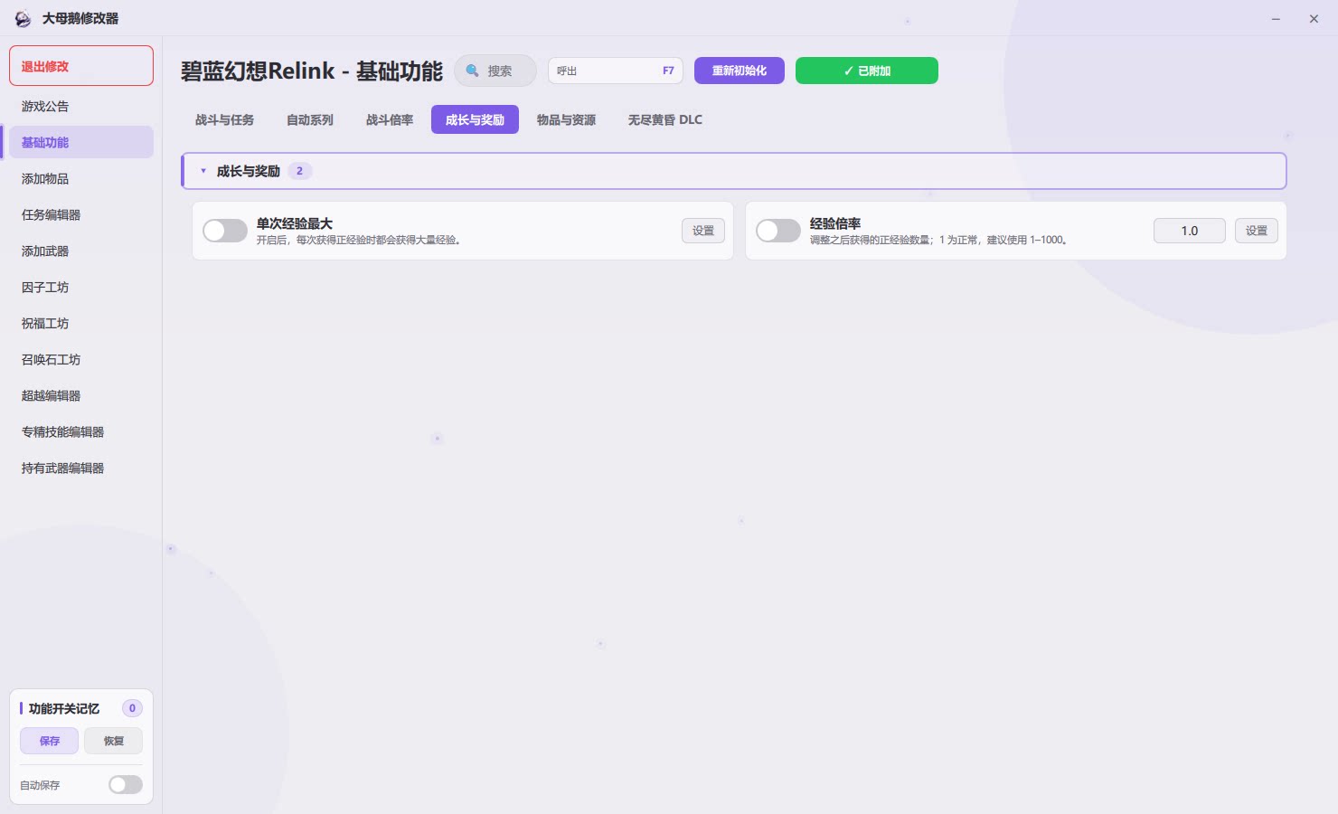
Task: Open 因子工坊 in sidebar
Action: pos(81,287)
